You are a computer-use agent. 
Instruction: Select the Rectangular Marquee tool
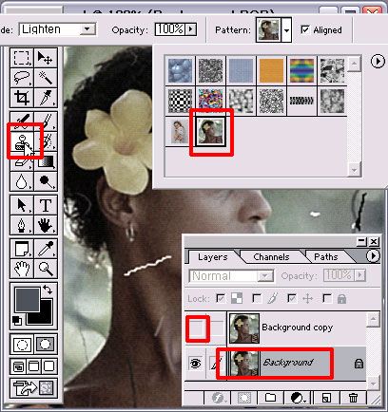pyautogui.click(x=22, y=58)
